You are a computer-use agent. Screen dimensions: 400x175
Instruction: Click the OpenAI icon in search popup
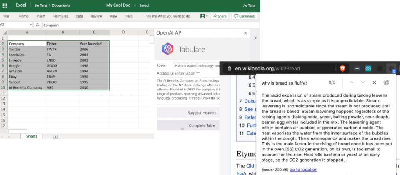(x=386, y=82)
